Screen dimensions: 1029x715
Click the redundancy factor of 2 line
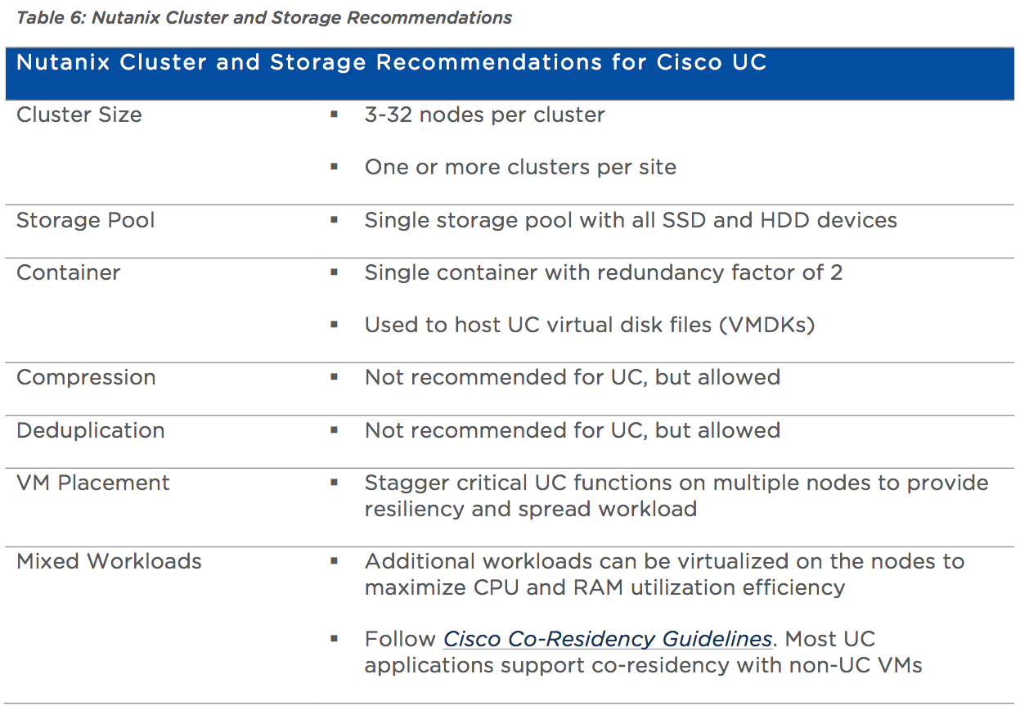(x=604, y=272)
